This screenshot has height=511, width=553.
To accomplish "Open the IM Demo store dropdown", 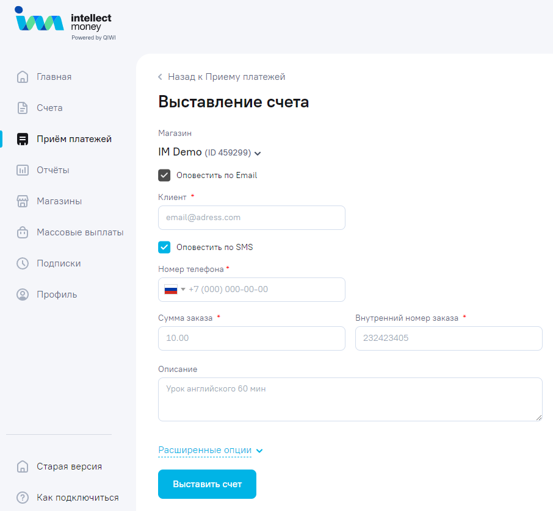I will click(209, 152).
